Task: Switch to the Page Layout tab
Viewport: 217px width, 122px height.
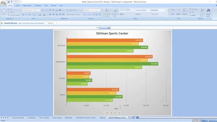Action: [x=27, y=5]
